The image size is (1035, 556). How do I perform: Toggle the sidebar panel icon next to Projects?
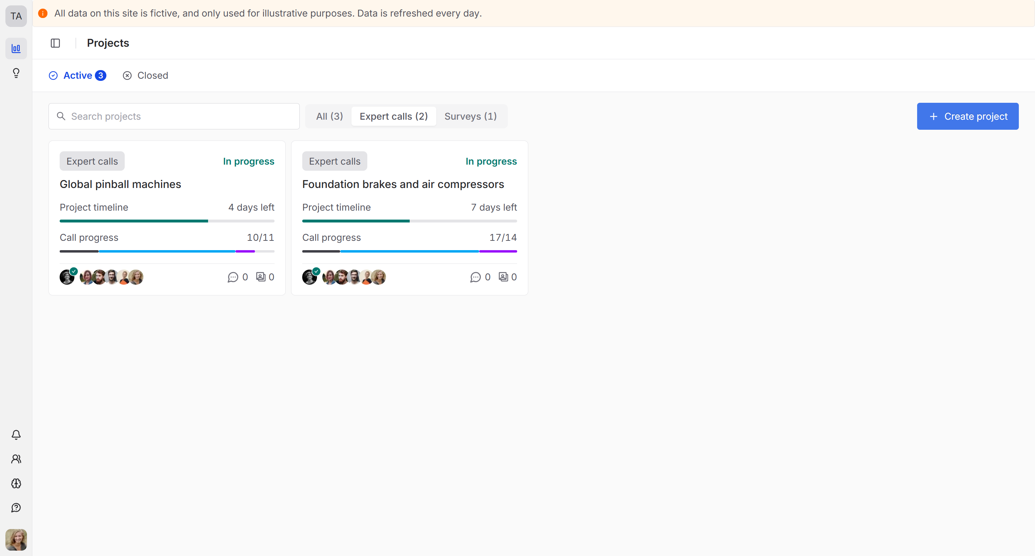pyautogui.click(x=55, y=43)
